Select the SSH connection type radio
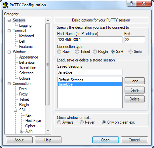Viewport: 154px width, 148px height. coord(113,52)
